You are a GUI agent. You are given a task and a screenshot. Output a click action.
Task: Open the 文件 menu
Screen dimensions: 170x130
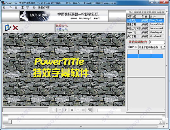pos(7,7)
